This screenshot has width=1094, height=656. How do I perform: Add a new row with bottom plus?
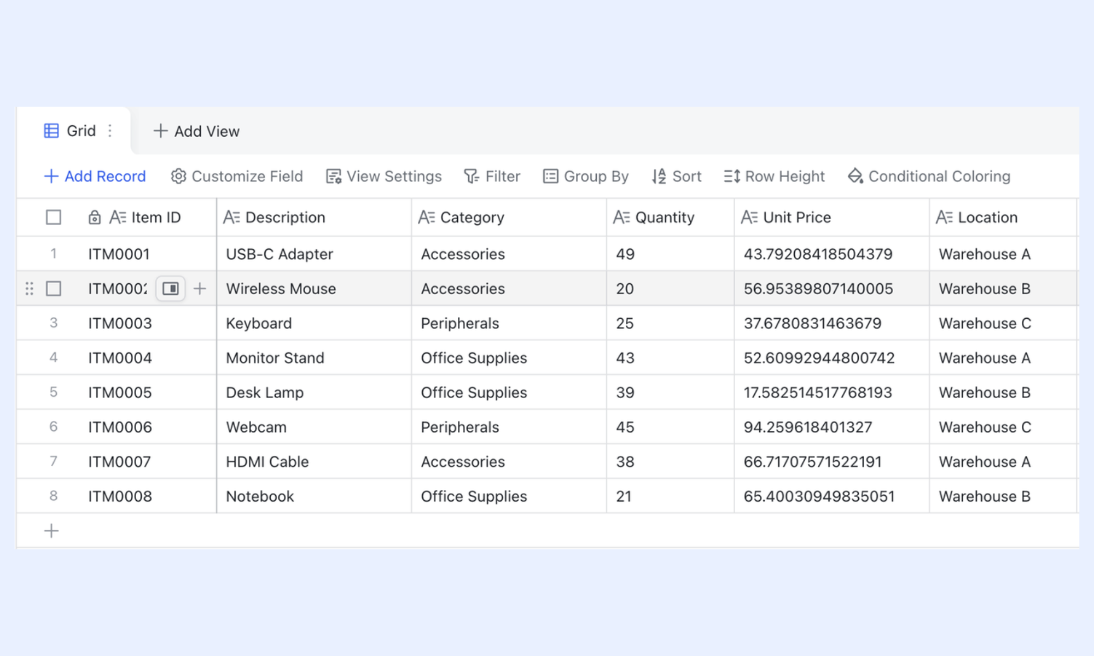tap(51, 531)
